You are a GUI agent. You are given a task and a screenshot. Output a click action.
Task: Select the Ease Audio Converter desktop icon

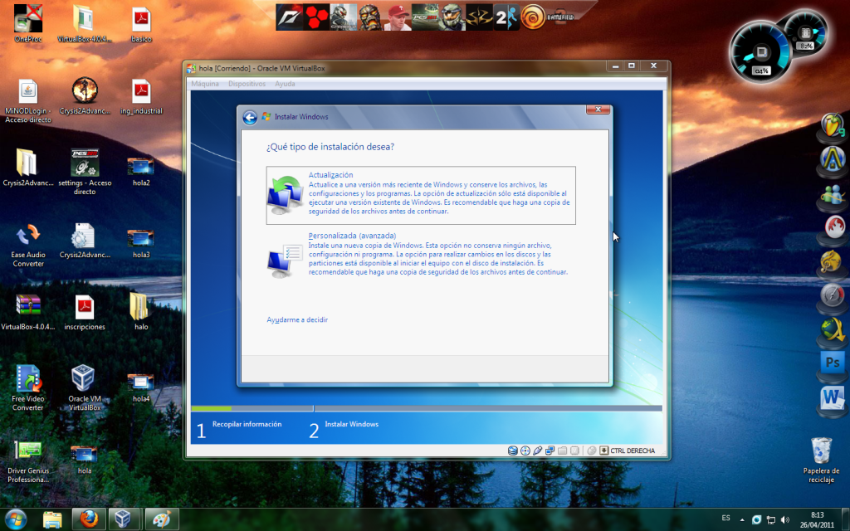coord(28,244)
